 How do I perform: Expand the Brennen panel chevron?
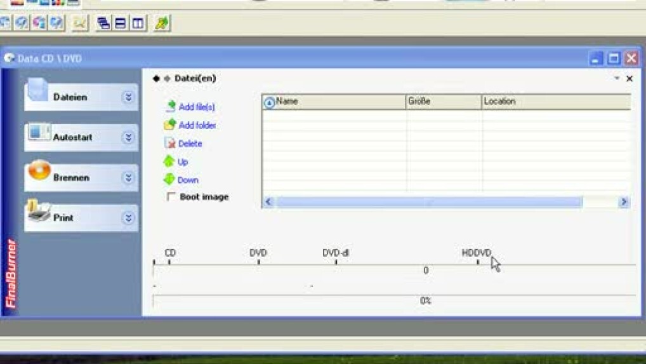tap(128, 178)
